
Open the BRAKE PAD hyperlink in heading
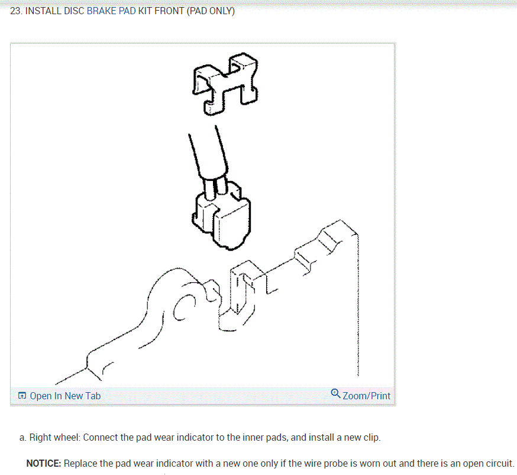click(111, 11)
